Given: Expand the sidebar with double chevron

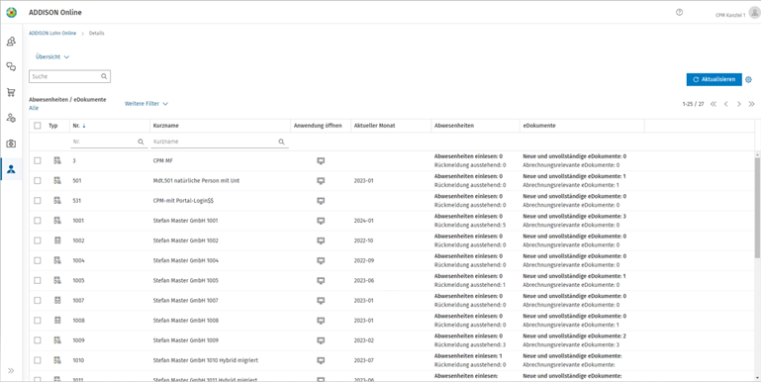Looking at the screenshot, I should tap(11, 371).
